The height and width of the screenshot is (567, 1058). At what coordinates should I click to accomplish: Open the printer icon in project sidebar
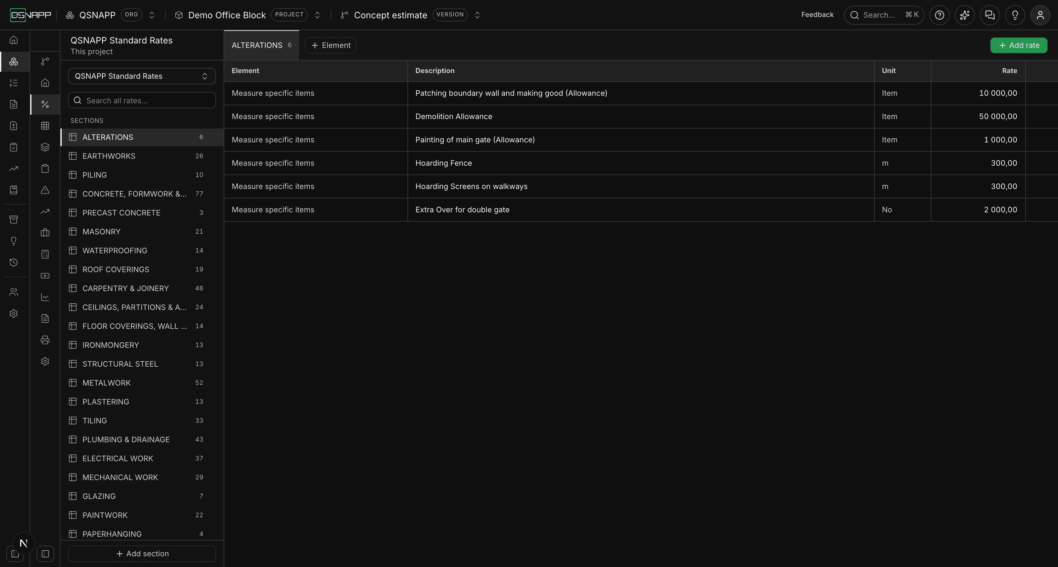[x=45, y=340]
